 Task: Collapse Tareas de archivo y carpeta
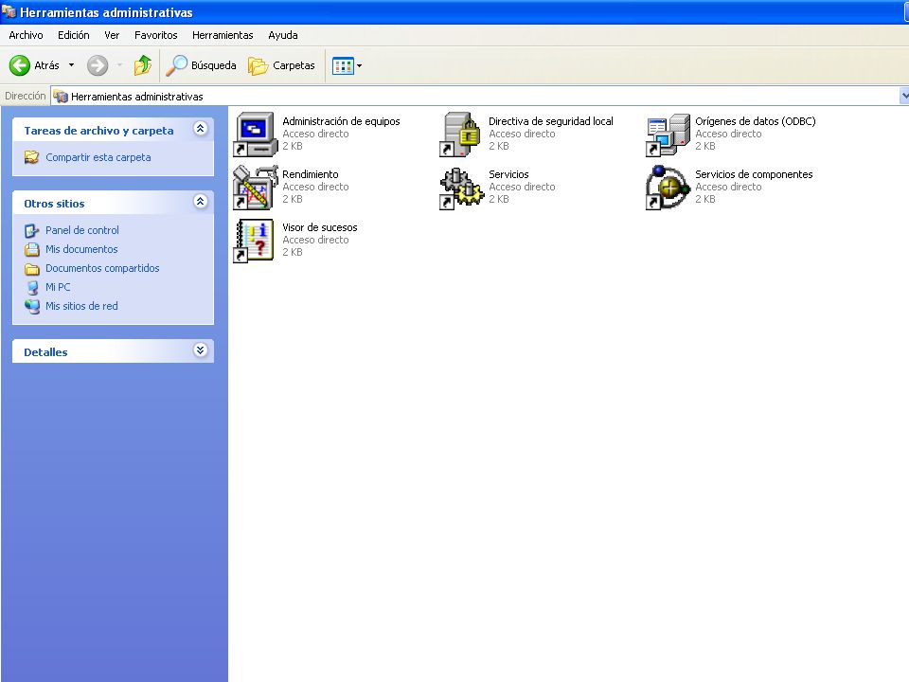pyautogui.click(x=200, y=129)
